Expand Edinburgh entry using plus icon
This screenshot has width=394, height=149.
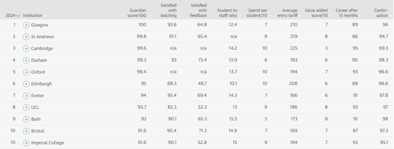[x=26, y=84]
